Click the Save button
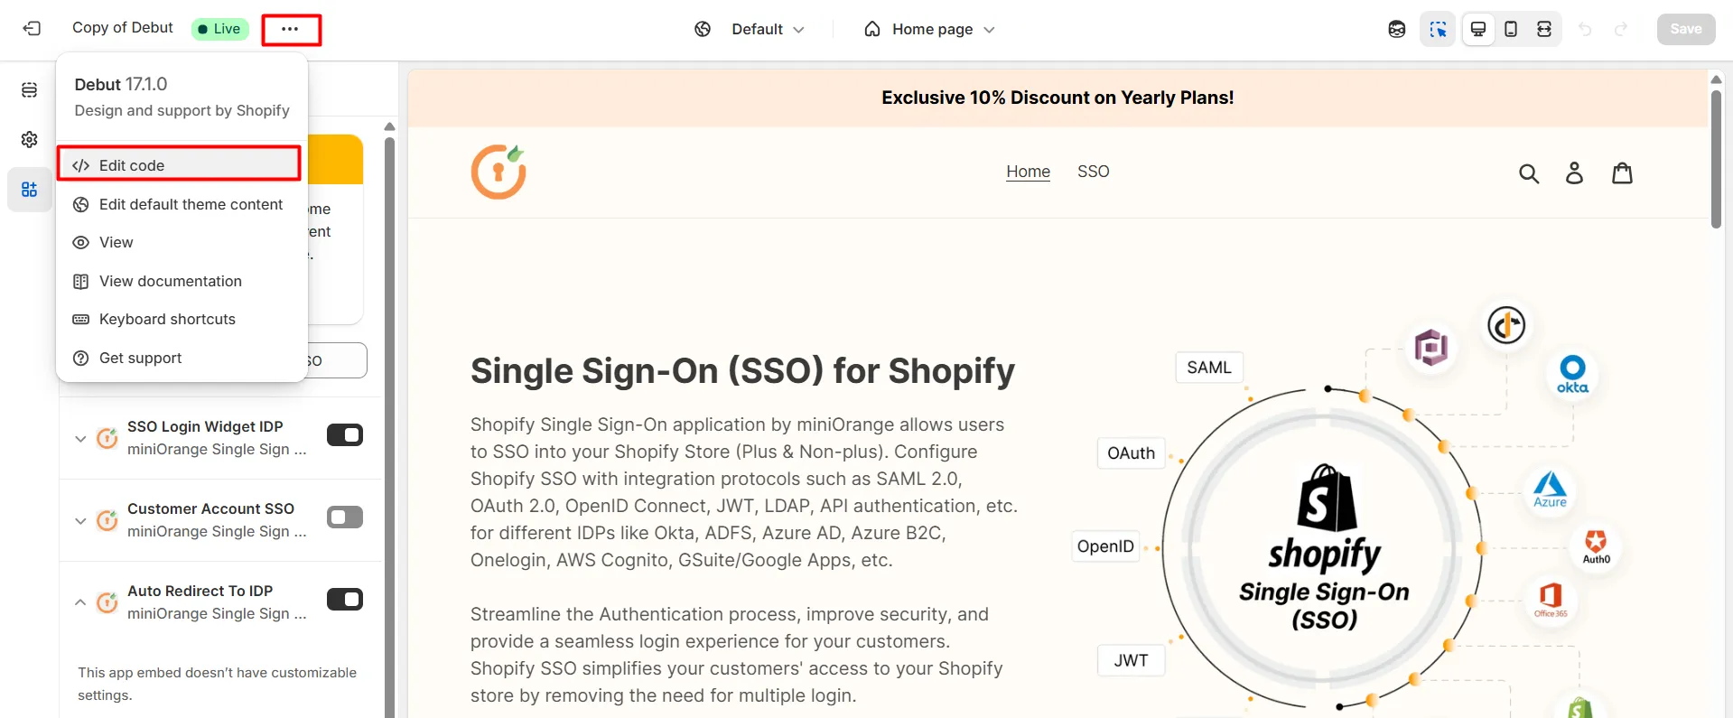 tap(1685, 29)
